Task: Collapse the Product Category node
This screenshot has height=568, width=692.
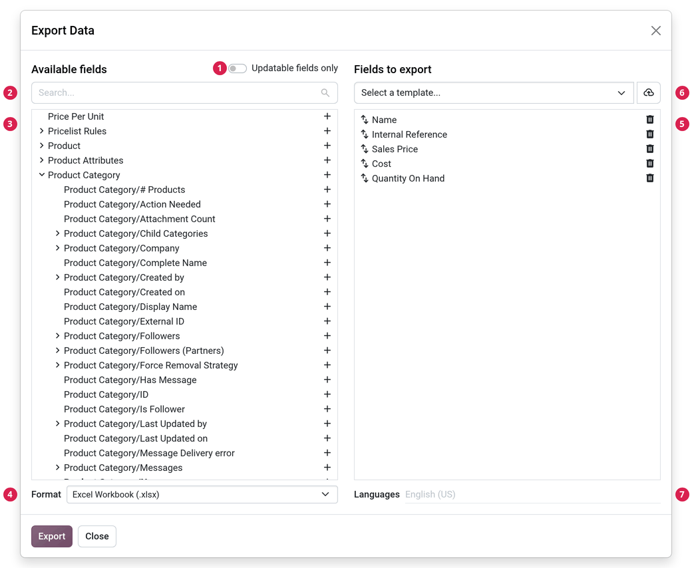Action: coord(41,175)
